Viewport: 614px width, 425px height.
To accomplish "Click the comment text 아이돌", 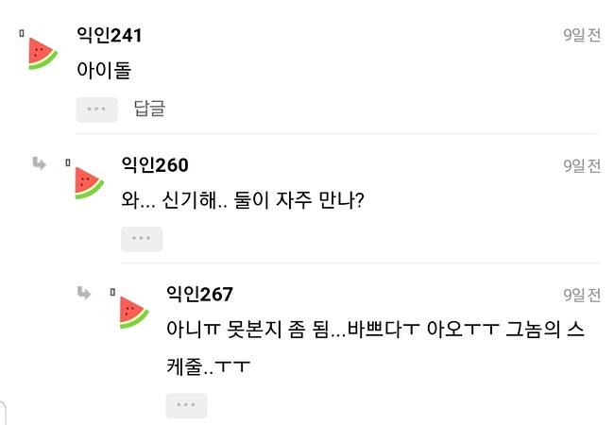I will coord(104,71).
